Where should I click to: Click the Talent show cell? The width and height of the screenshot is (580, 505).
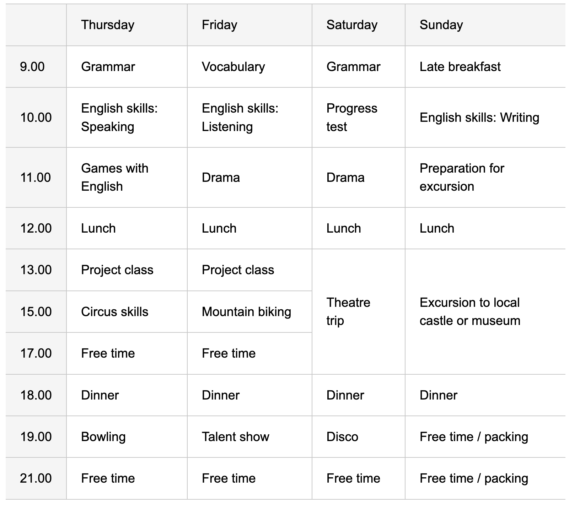[x=235, y=437]
